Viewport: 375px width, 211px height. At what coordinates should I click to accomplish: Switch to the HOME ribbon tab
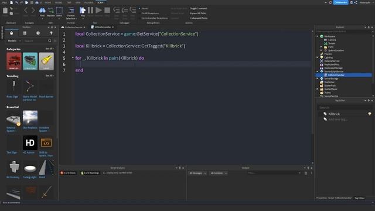pyautogui.click(x=48, y=2)
